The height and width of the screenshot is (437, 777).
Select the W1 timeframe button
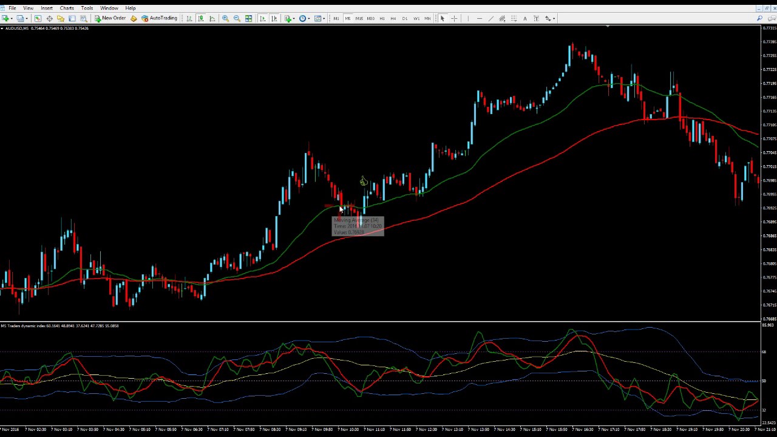[x=416, y=18]
